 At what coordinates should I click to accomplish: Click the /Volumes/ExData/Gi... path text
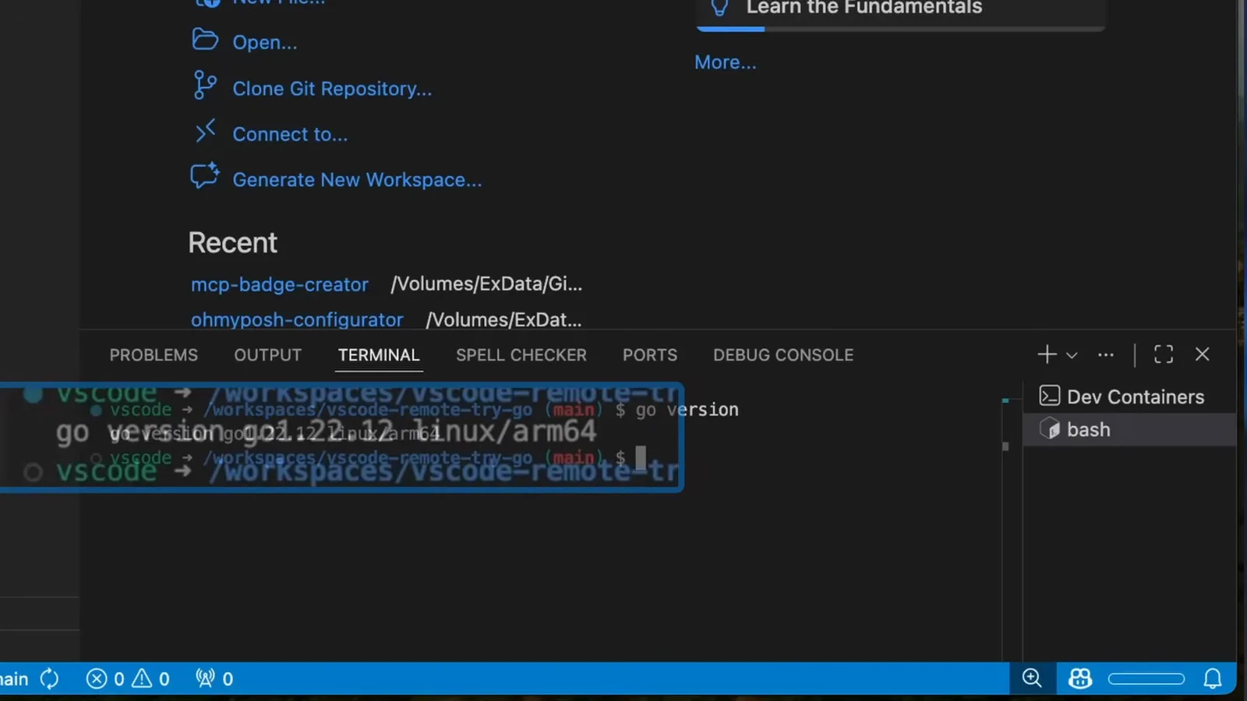486,284
